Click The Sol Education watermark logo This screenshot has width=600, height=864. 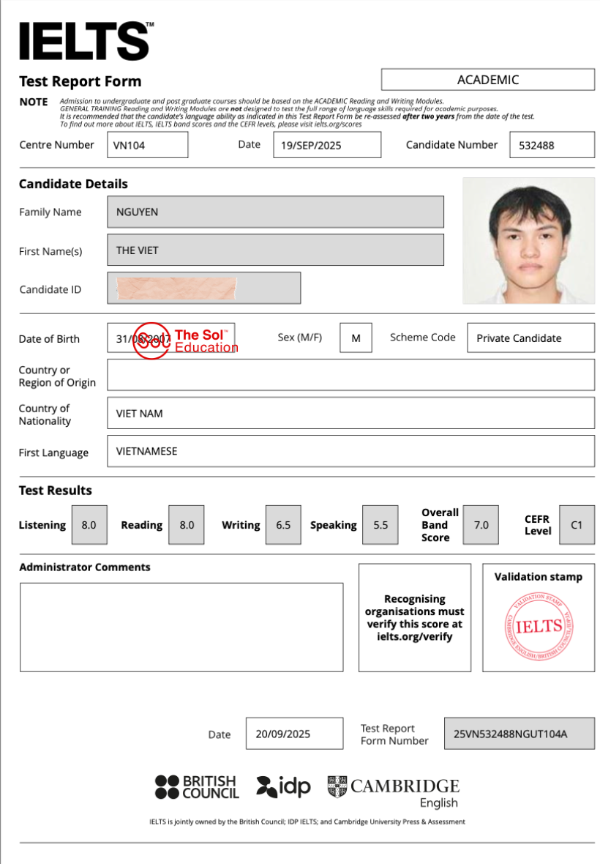coord(185,341)
